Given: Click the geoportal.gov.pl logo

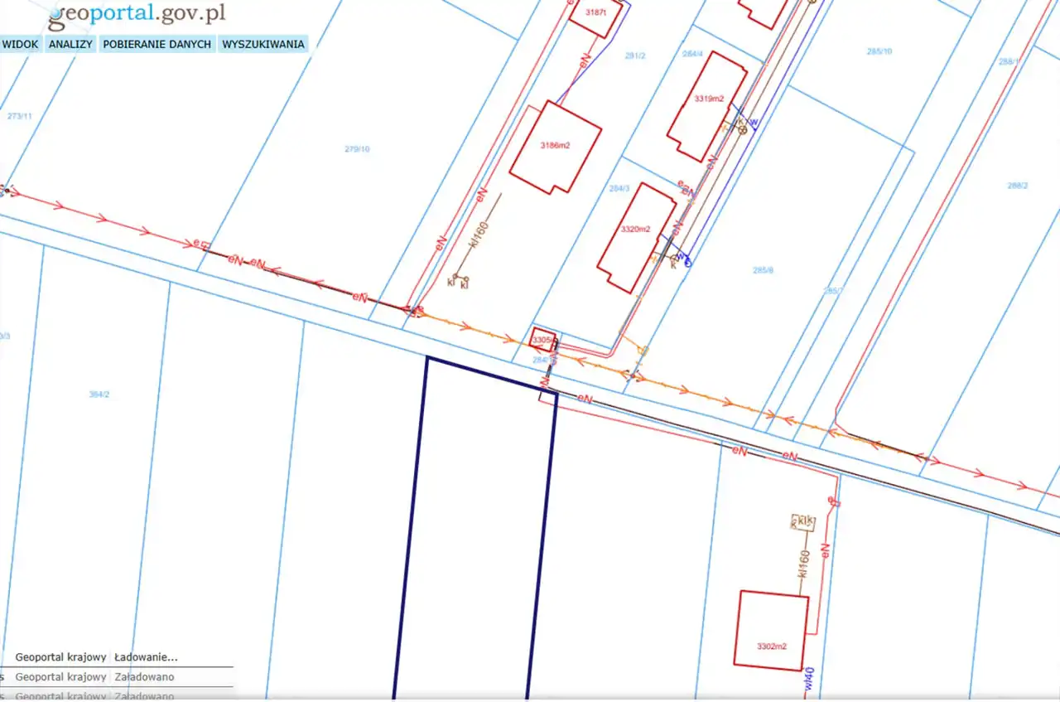Looking at the screenshot, I should click(x=137, y=14).
